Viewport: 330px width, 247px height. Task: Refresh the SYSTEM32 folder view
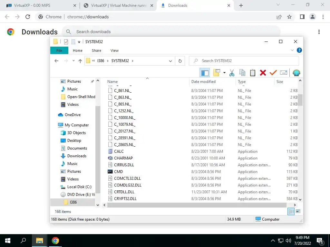(180, 61)
